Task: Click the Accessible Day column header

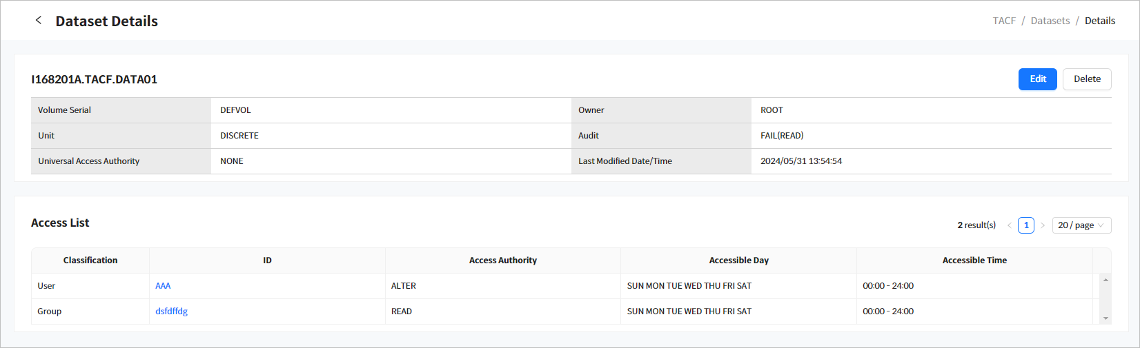Action: (x=738, y=260)
